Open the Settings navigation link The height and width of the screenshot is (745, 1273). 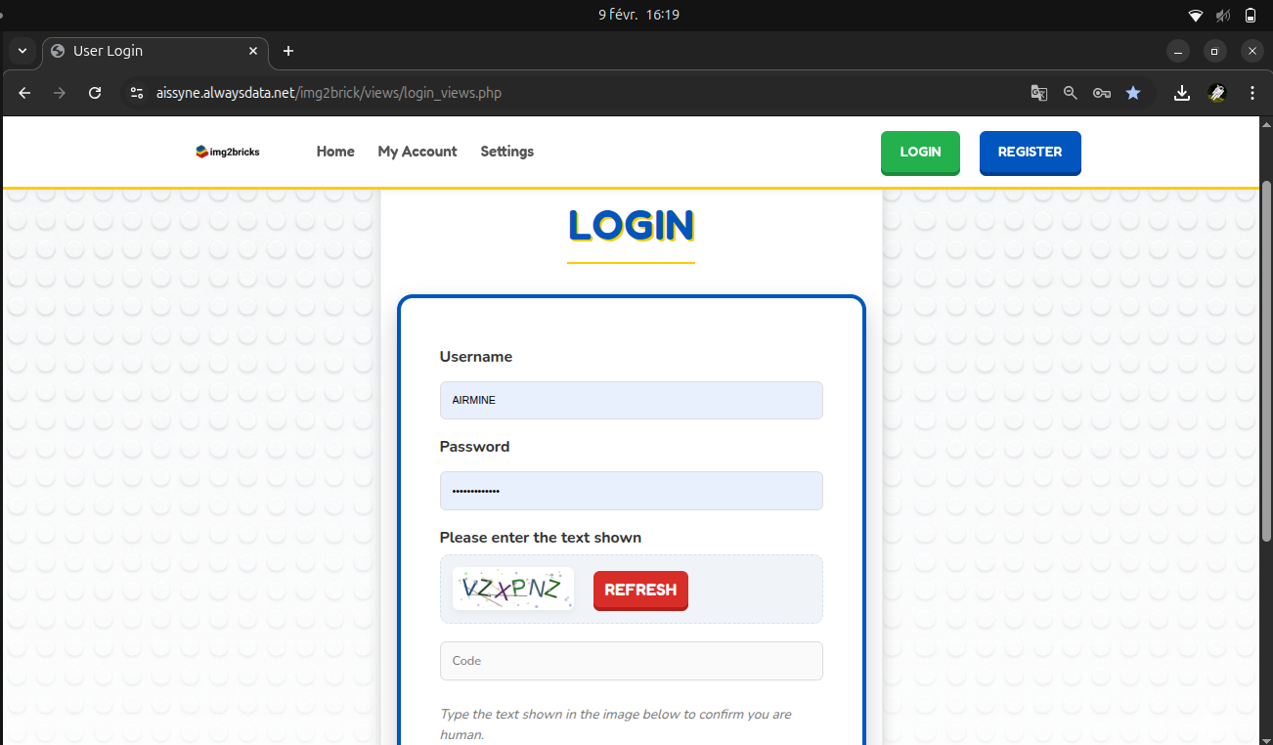(x=506, y=152)
